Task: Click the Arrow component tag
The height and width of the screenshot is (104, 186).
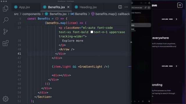Action: (x=67, y=49)
